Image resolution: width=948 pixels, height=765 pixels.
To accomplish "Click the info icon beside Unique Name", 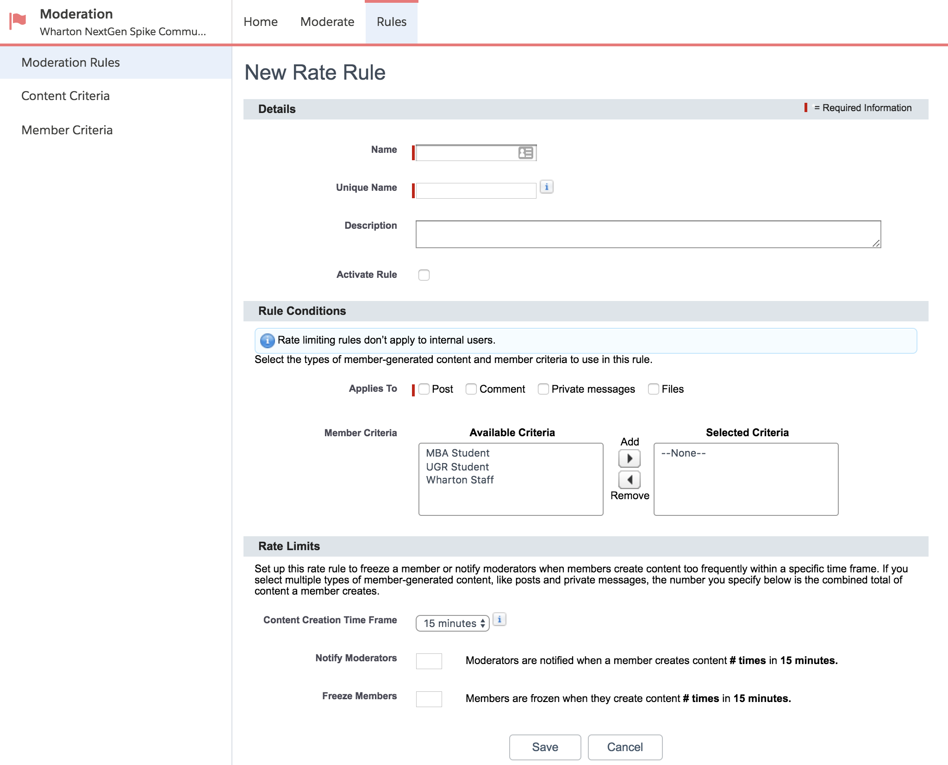I will pos(547,187).
